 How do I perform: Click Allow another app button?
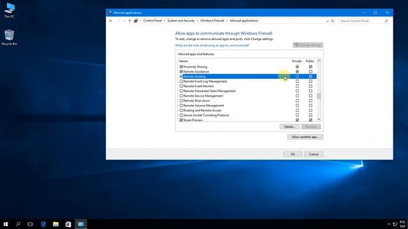point(305,137)
